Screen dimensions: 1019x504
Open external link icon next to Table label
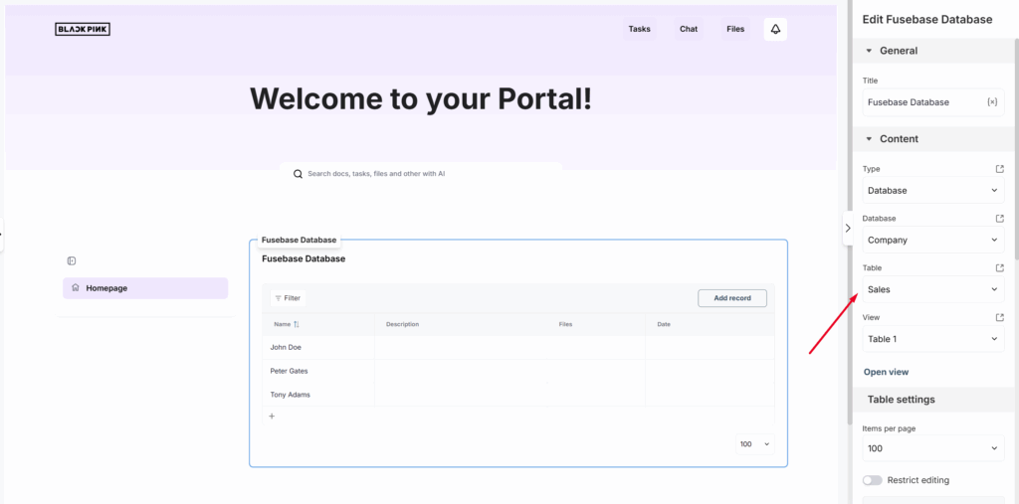point(999,268)
